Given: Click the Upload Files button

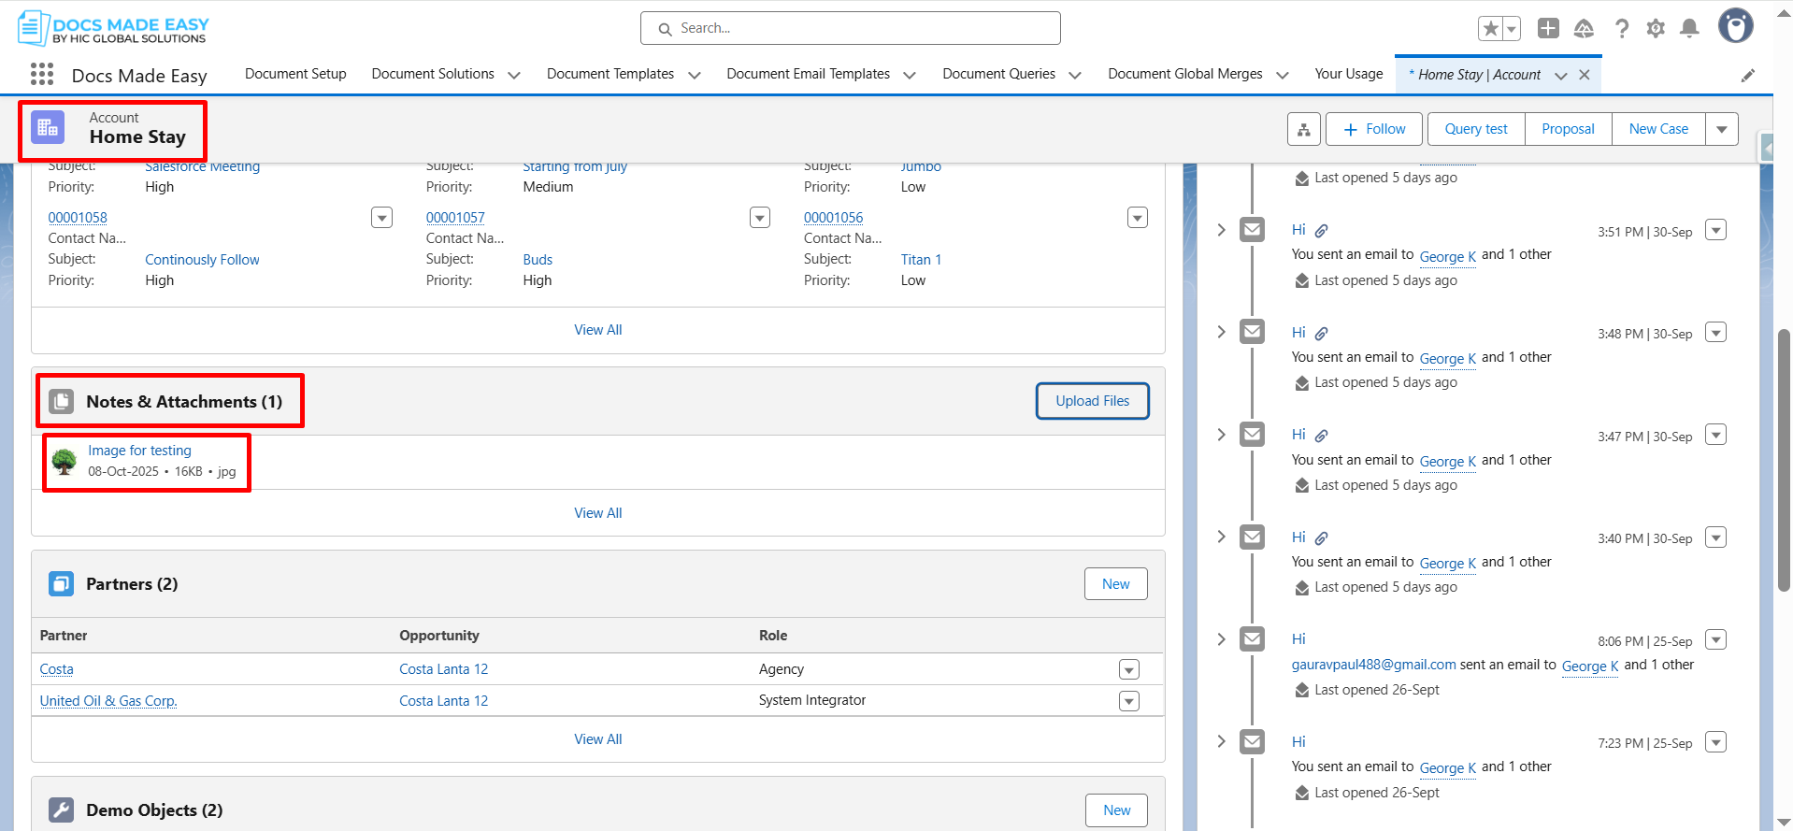Looking at the screenshot, I should tap(1092, 401).
